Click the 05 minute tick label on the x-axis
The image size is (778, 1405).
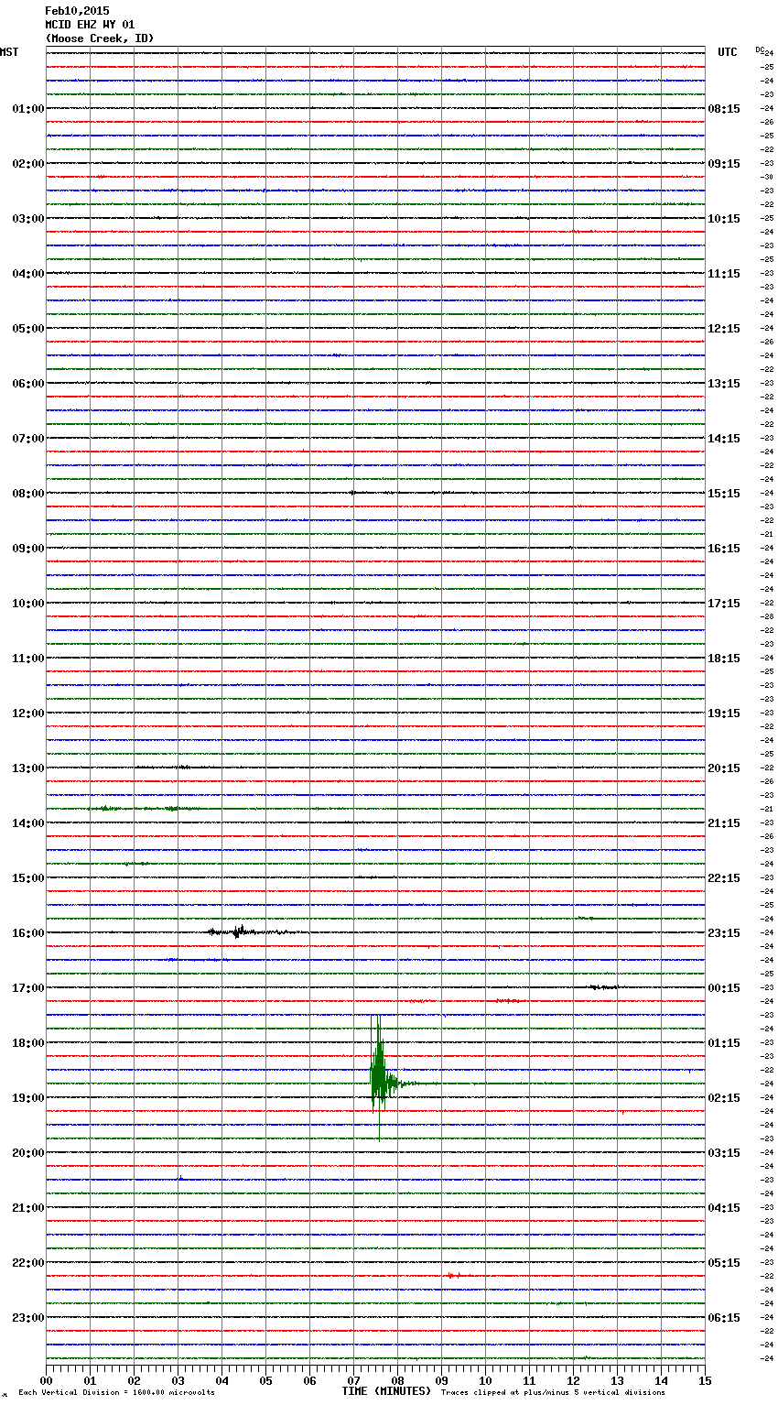[265, 1380]
